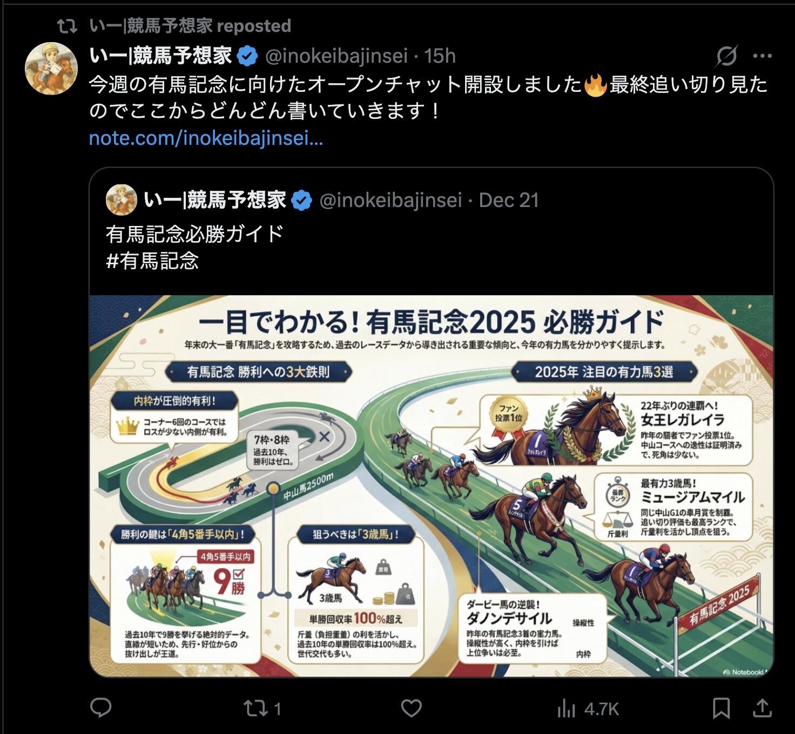Click the @inokeibajinsei handle in main post
795x734 pixels.
[x=336, y=56]
